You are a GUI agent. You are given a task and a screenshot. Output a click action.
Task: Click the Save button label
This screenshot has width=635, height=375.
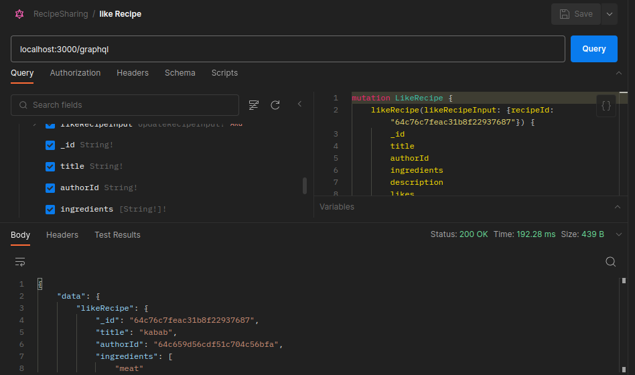coord(583,14)
